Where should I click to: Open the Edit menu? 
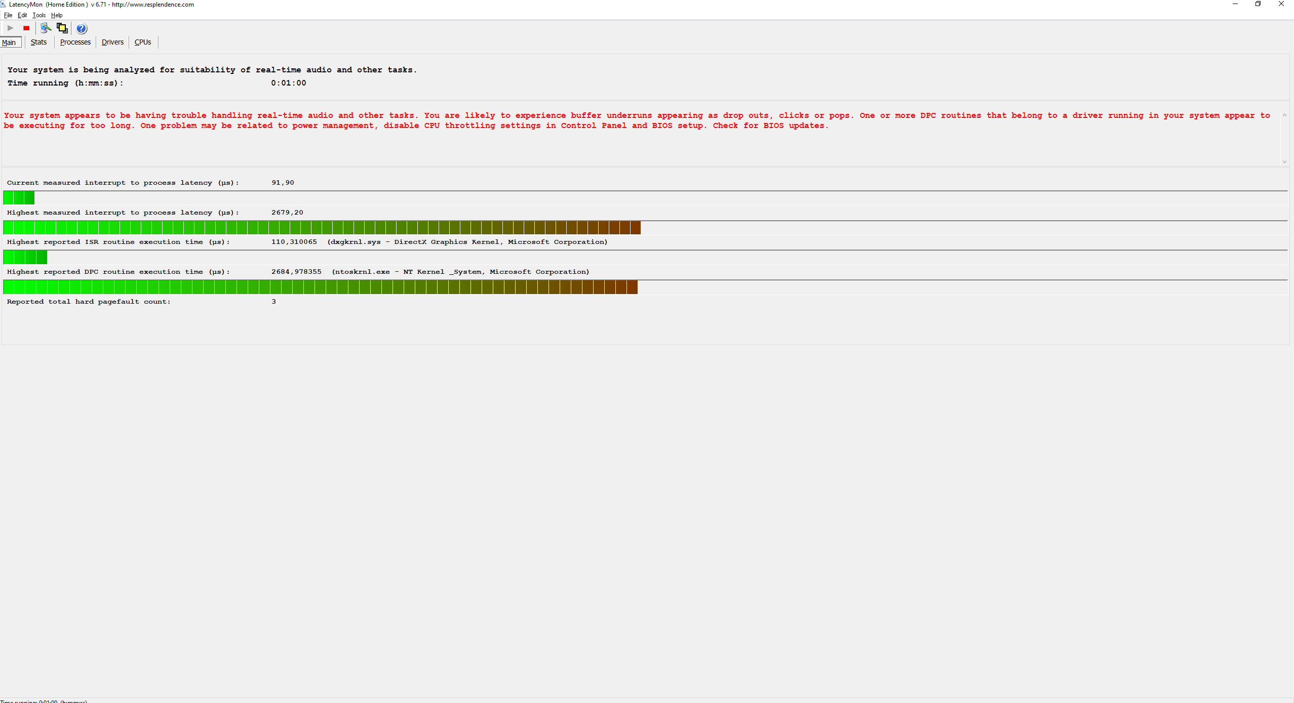click(x=22, y=15)
